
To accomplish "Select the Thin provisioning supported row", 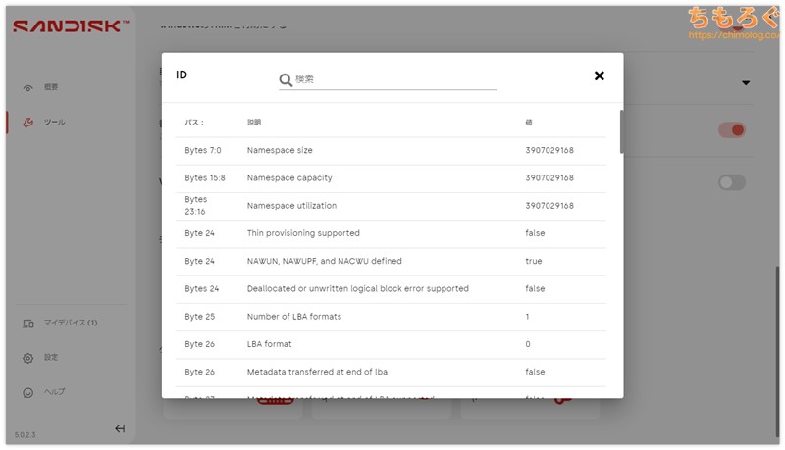I will (392, 233).
